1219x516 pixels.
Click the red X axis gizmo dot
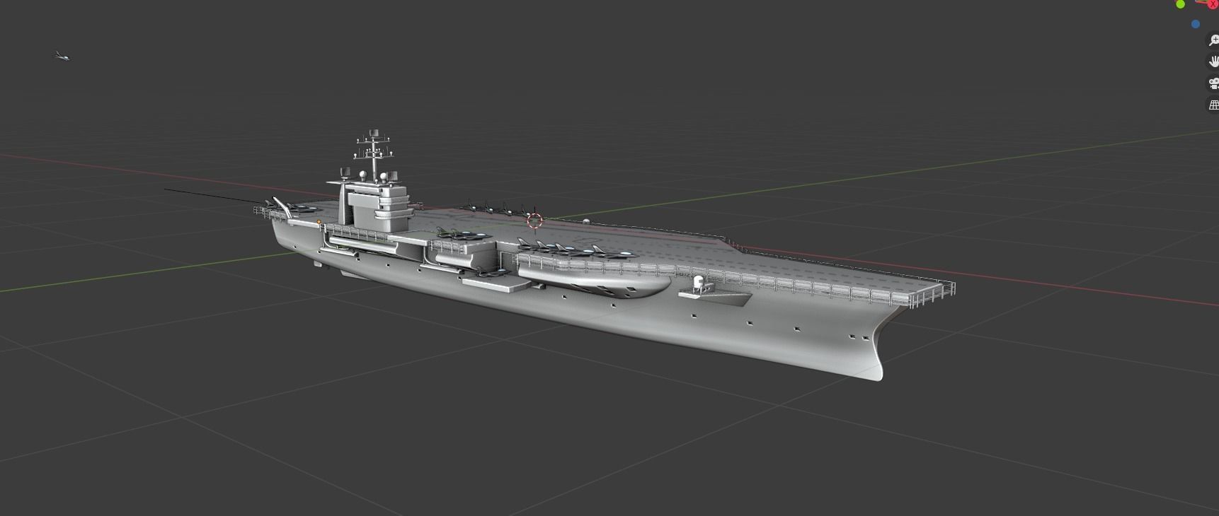pyautogui.click(x=1213, y=3)
